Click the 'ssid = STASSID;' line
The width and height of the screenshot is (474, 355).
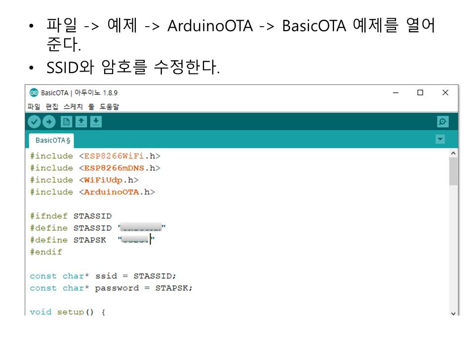(103, 276)
